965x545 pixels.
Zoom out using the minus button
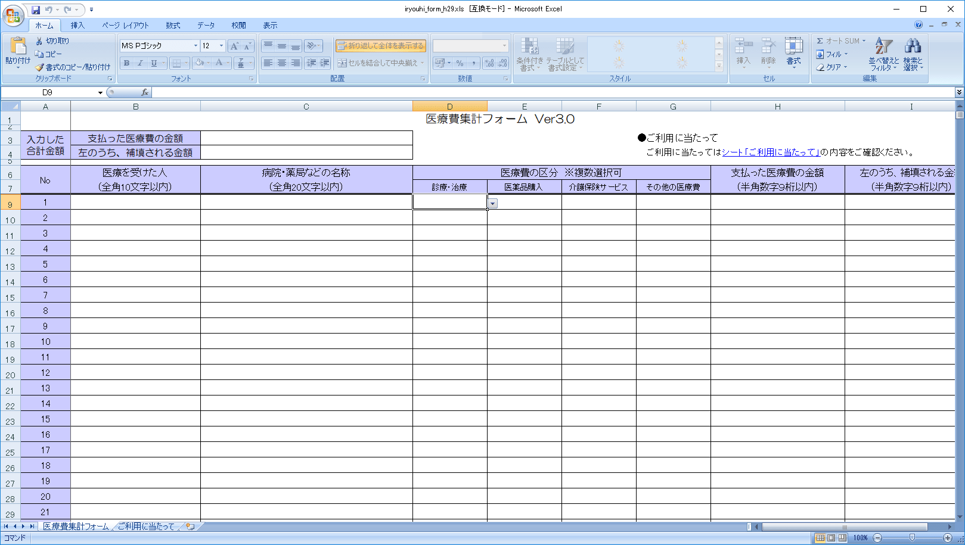click(877, 538)
